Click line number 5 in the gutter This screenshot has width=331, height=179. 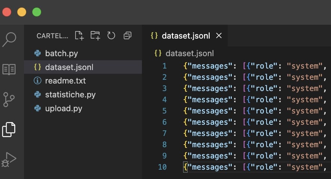164,111
